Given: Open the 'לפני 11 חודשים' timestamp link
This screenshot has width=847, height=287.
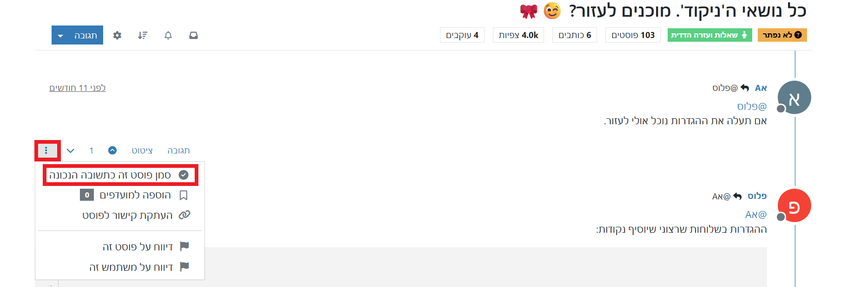Looking at the screenshot, I should [x=78, y=88].
